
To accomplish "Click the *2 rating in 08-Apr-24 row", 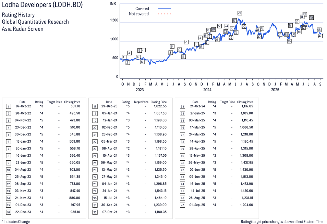I will [x=128, y=148].
